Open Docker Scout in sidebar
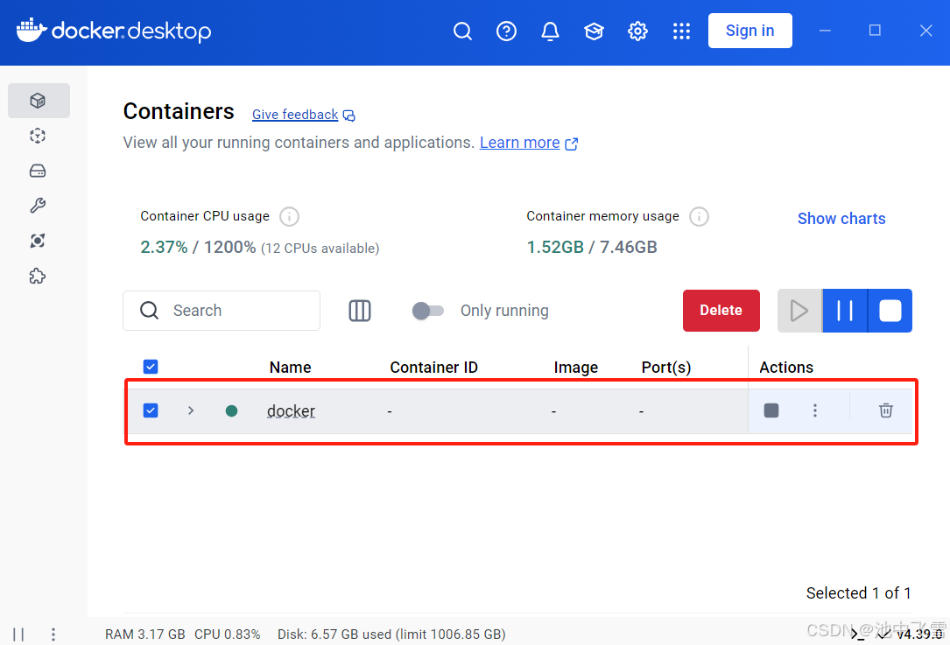The width and height of the screenshot is (950, 645). click(x=38, y=241)
